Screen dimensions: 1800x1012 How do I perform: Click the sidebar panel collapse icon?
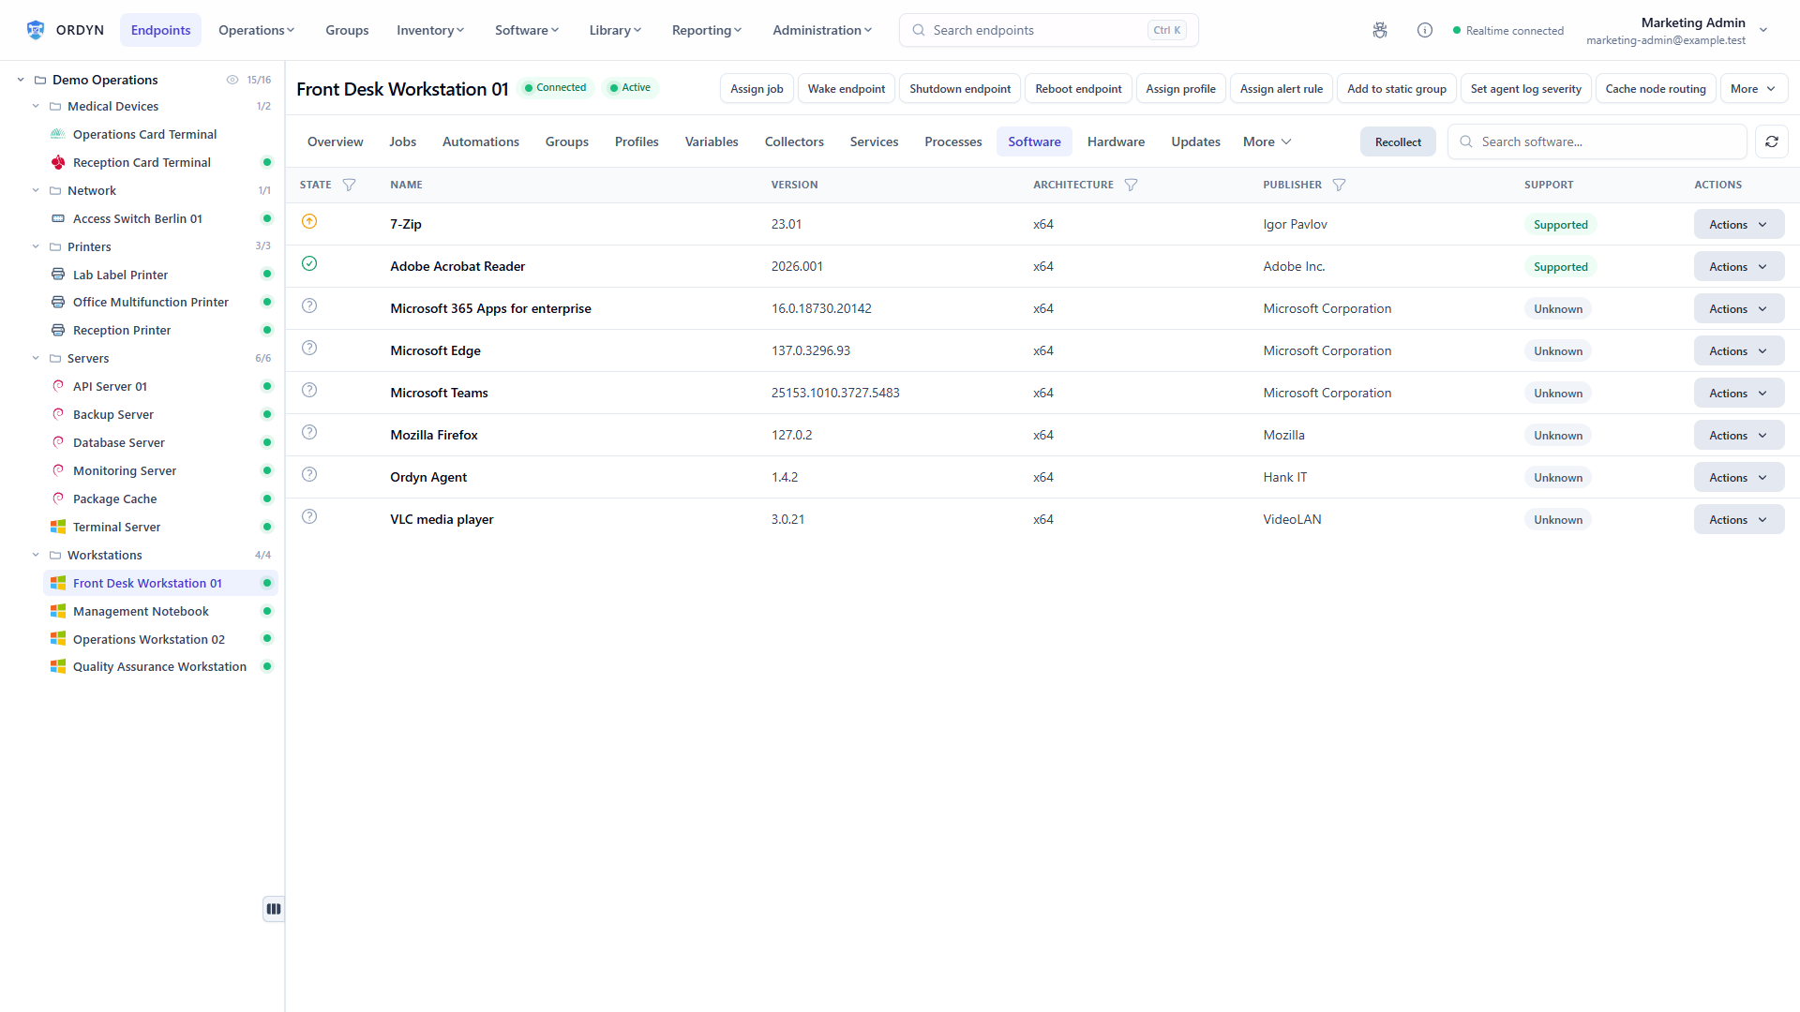[x=274, y=909]
